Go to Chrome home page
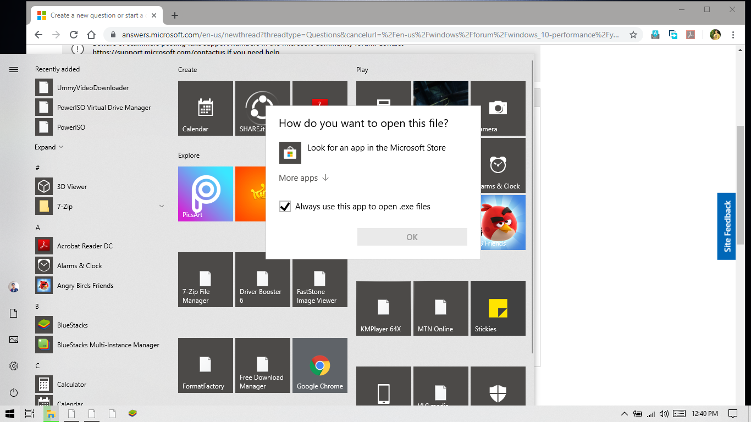The height and width of the screenshot is (422, 751). tap(92, 35)
